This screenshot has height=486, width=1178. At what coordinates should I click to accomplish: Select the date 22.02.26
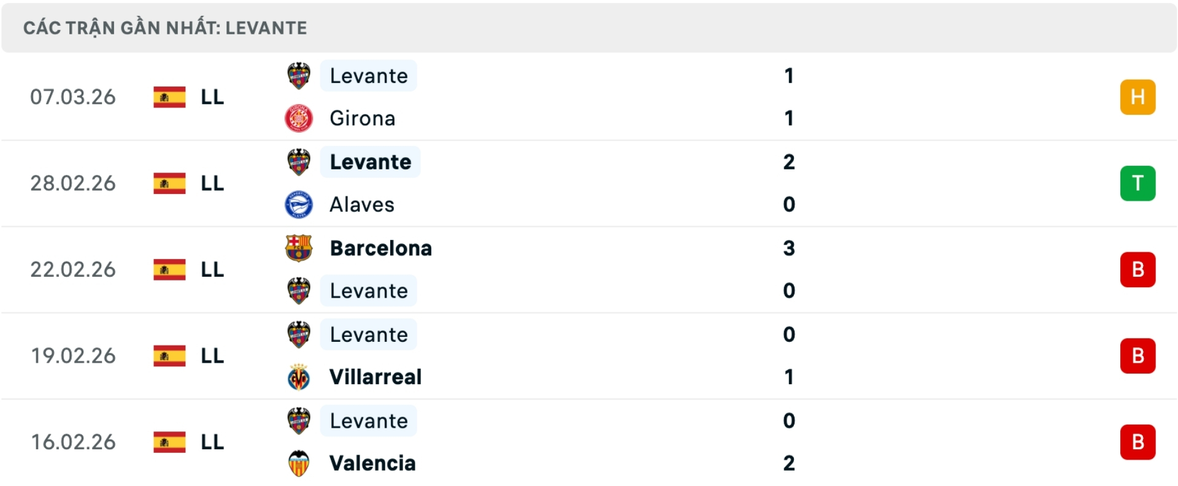[x=73, y=269]
